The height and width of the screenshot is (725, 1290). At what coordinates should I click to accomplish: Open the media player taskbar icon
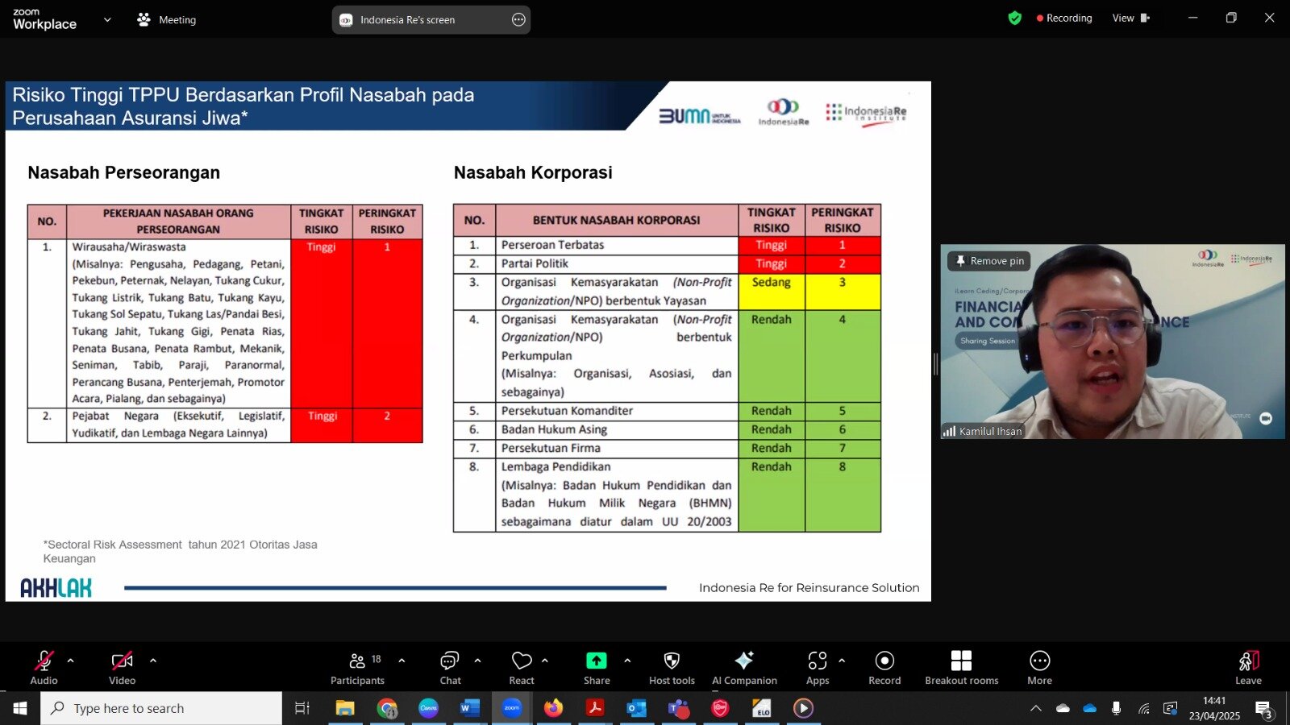click(x=803, y=708)
